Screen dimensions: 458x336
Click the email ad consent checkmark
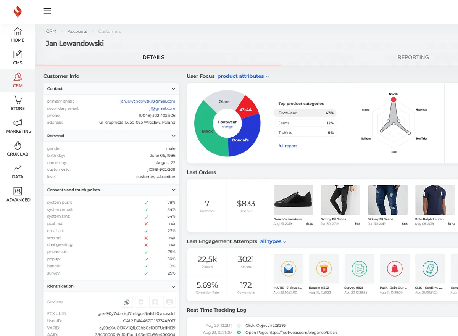[x=146, y=231]
